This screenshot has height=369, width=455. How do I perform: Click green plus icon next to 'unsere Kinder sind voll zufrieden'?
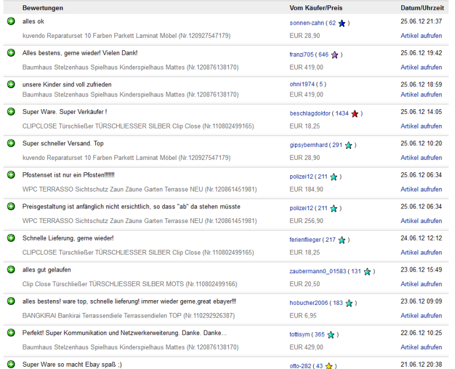[x=11, y=85]
